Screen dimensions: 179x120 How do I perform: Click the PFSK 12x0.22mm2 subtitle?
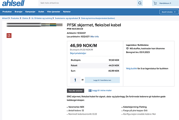coord(75,29)
